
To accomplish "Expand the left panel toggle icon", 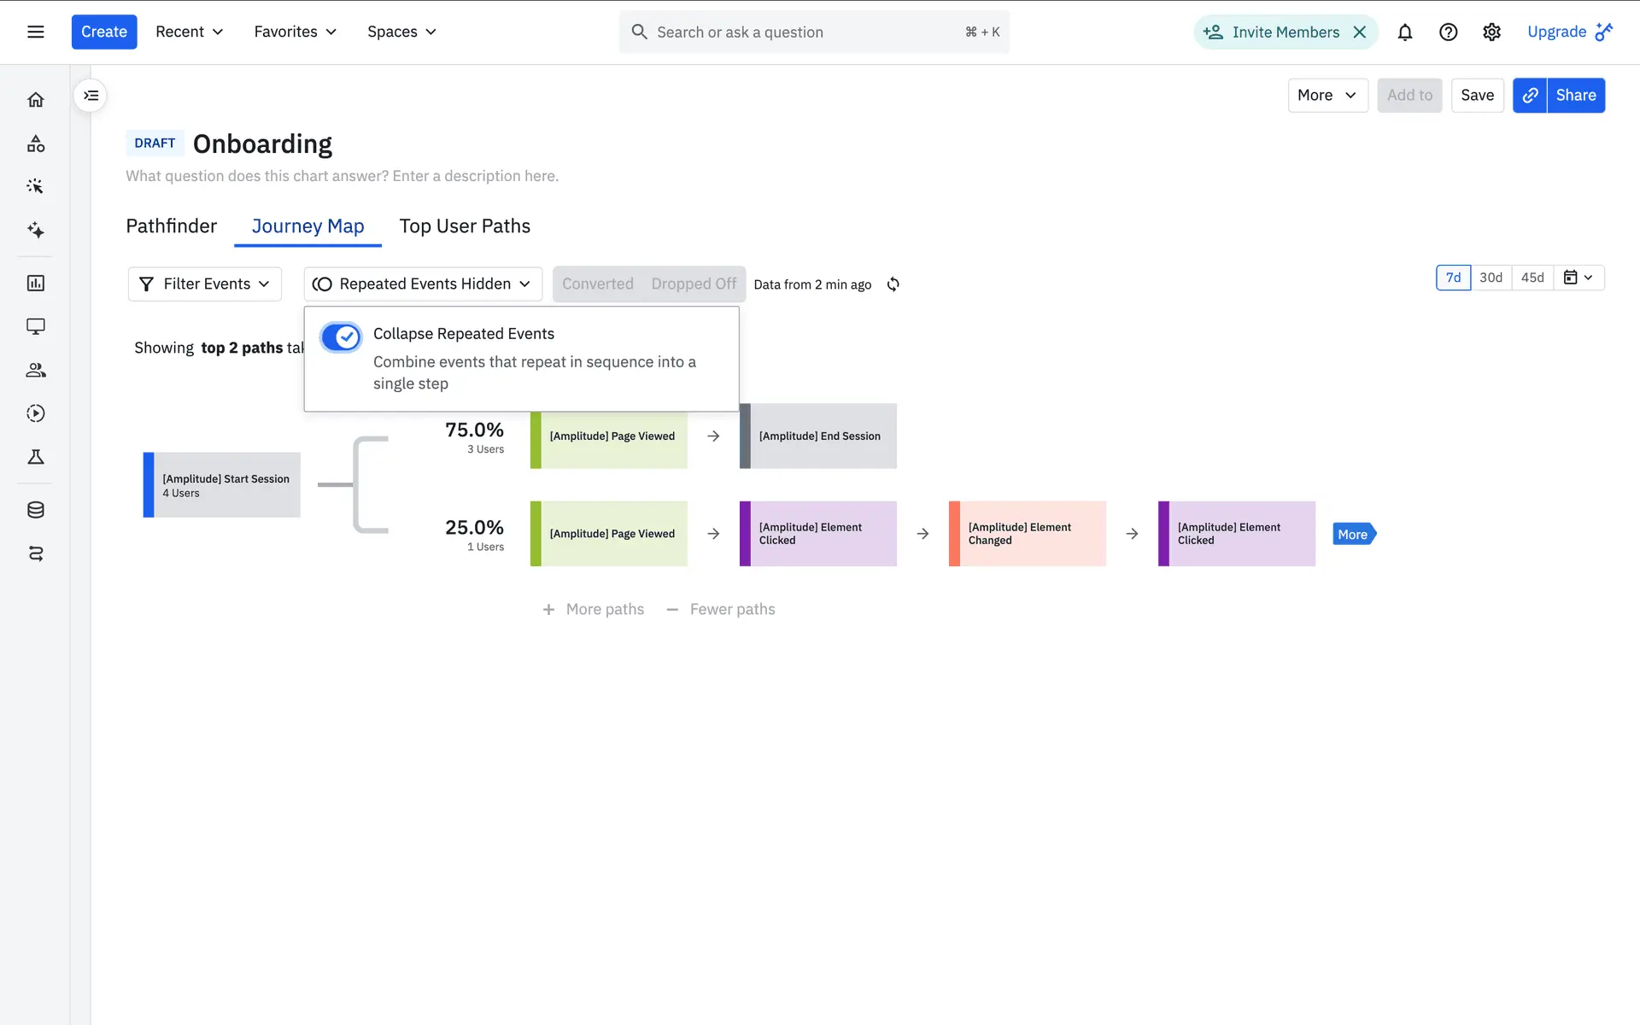I will [91, 96].
